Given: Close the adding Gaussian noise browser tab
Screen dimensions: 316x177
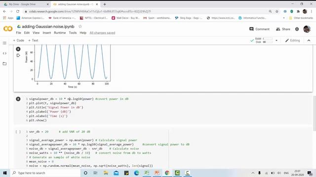Looking at the screenshot, I should coord(97,4).
